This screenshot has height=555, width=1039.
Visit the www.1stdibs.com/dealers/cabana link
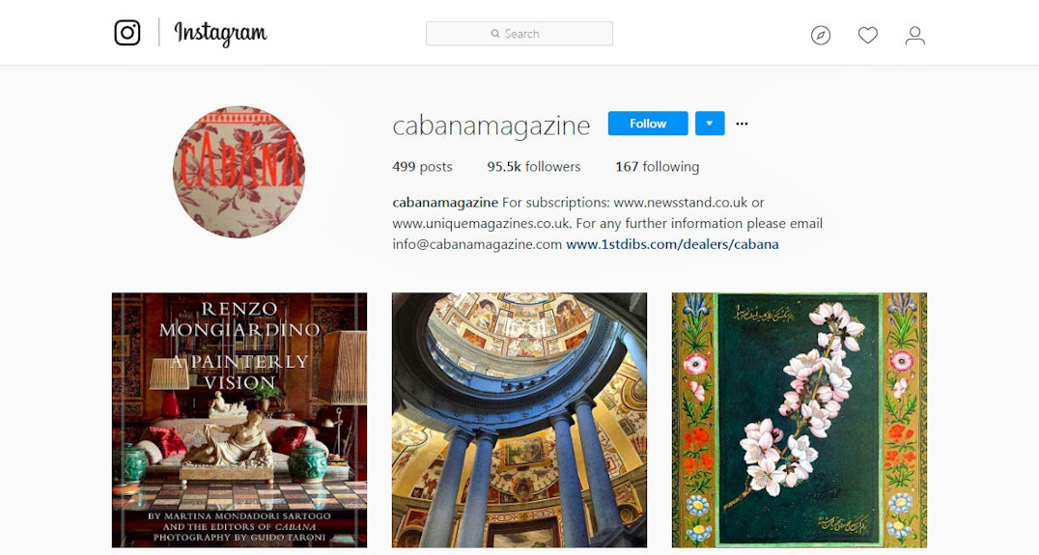point(672,244)
